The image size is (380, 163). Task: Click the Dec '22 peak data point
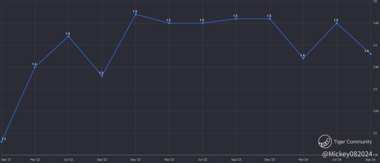pos(136,14)
